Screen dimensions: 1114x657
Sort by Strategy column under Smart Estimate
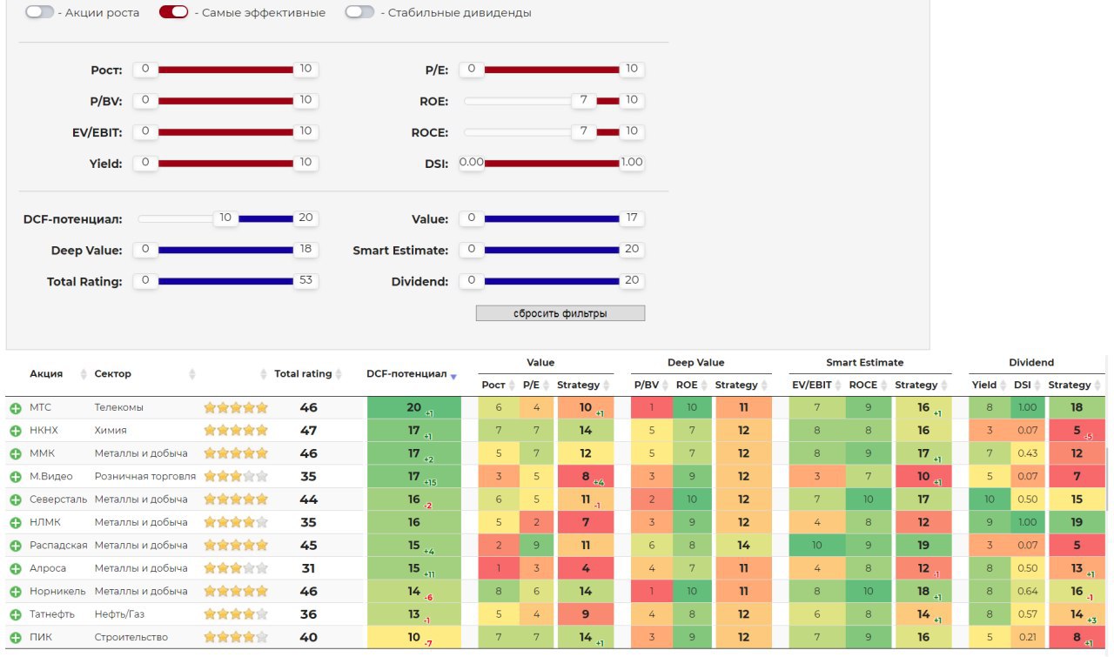[944, 385]
